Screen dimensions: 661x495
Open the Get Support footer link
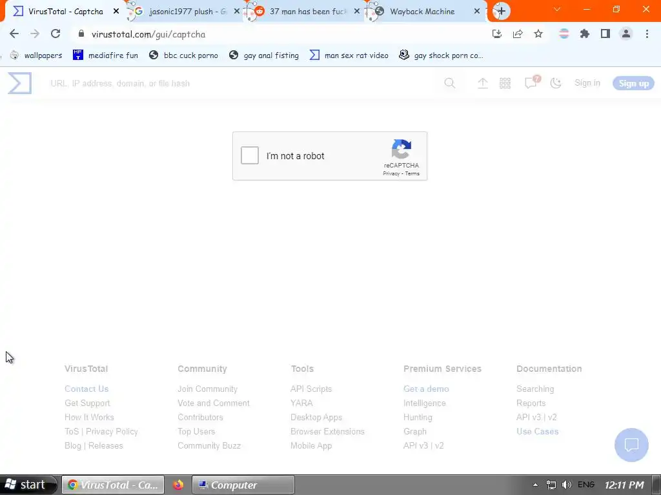pos(87,403)
